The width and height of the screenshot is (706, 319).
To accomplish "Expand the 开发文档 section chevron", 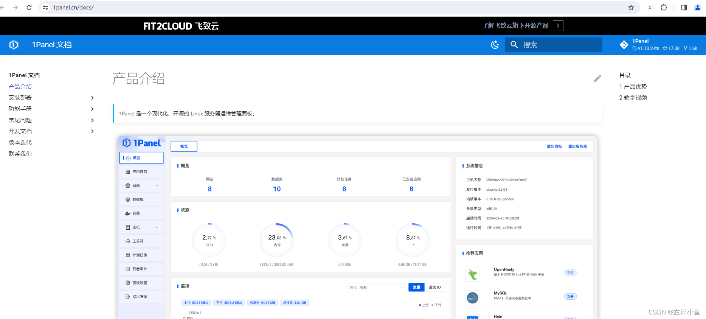I will coord(92,131).
